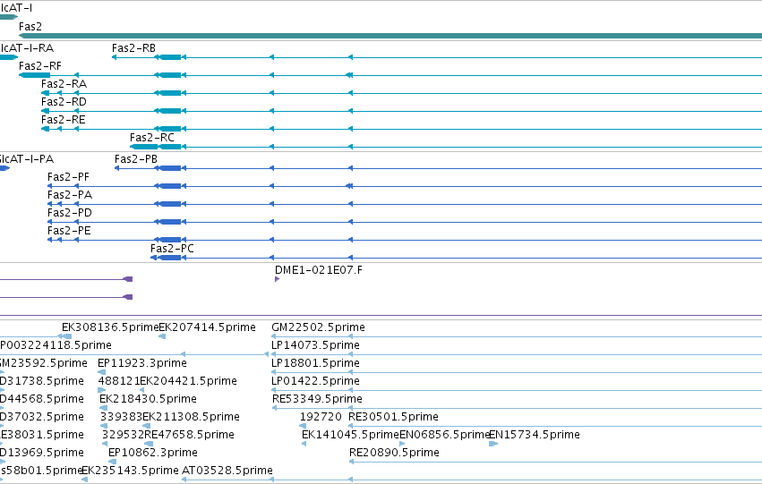Viewport: 762px width, 484px height.
Task: Click the thick exon block of Fas2-RC
Action: [x=144, y=147]
